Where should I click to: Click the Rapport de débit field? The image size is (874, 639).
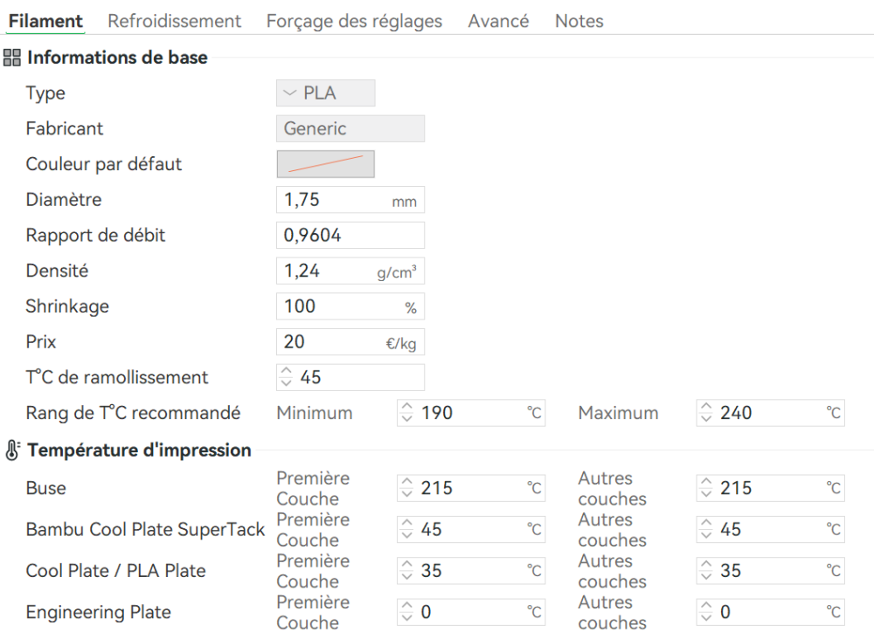click(x=350, y=236)
